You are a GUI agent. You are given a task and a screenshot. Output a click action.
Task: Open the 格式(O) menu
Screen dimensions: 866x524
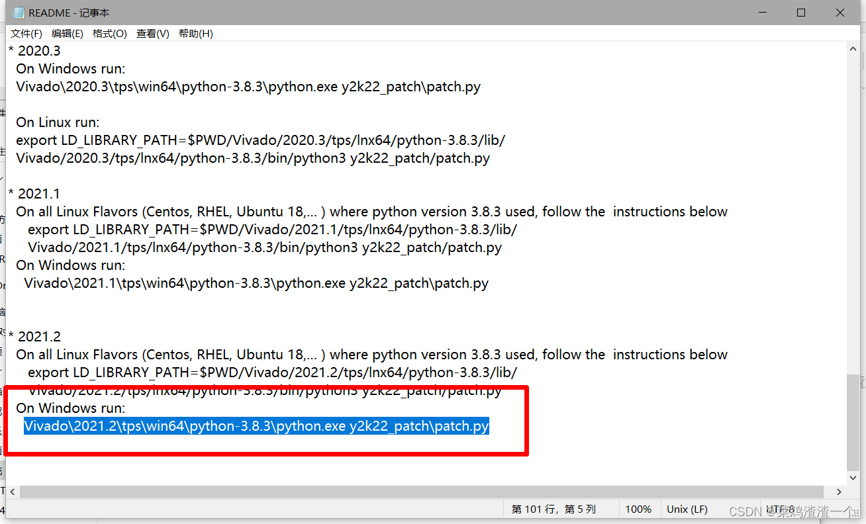110,34
